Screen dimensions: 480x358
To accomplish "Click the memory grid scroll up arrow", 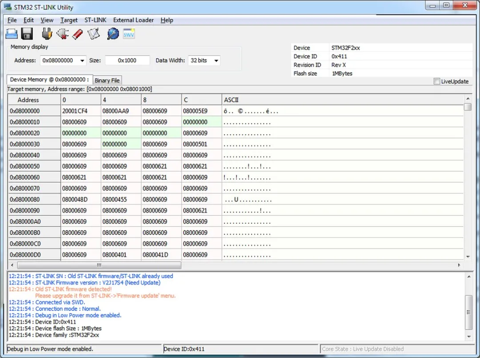I will [x=468, y=99].
